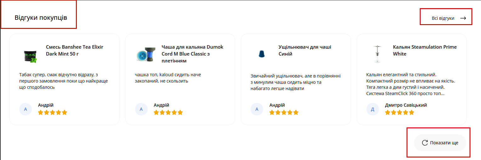Open the Steamulation Prime hookah image

(376, 54)
